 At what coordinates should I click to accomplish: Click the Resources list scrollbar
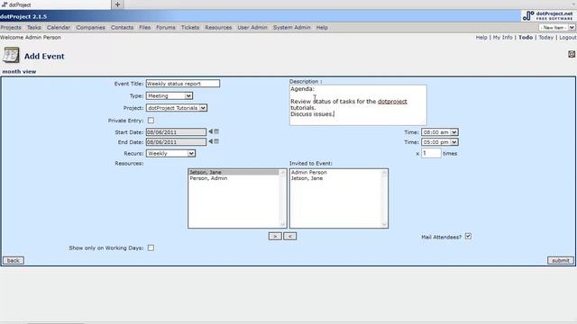[282, 198]
